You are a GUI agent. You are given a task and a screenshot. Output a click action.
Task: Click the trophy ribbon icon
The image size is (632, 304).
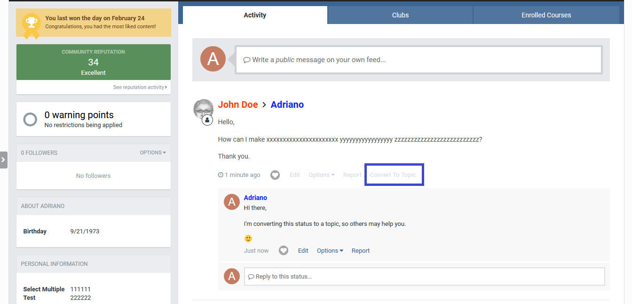[x=32, y=24]
